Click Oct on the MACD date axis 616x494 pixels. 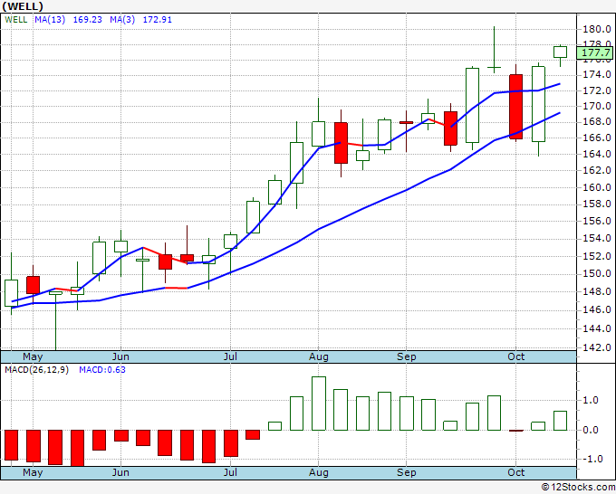click(515, 472)
